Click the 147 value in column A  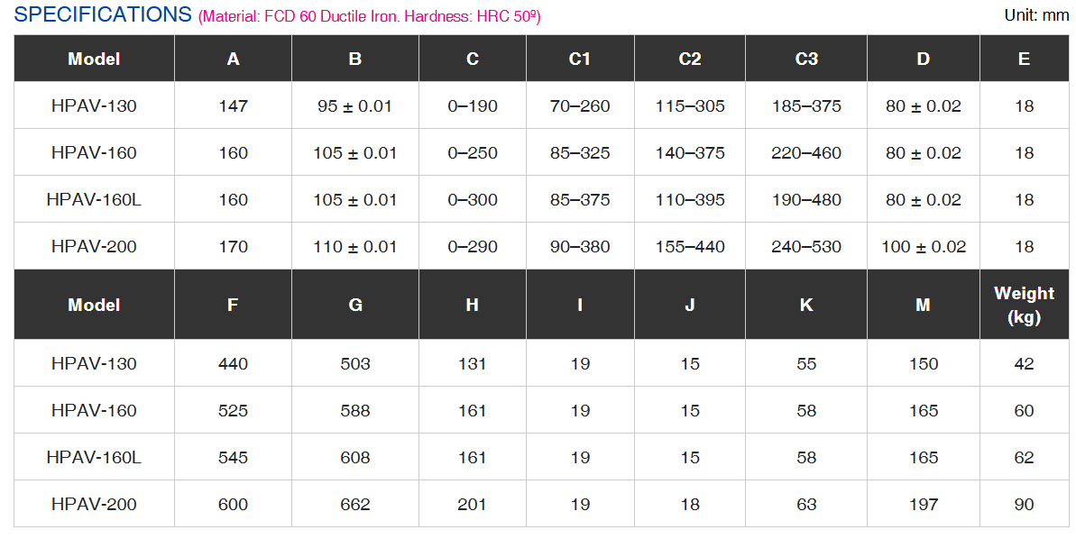tap(233, 105)
